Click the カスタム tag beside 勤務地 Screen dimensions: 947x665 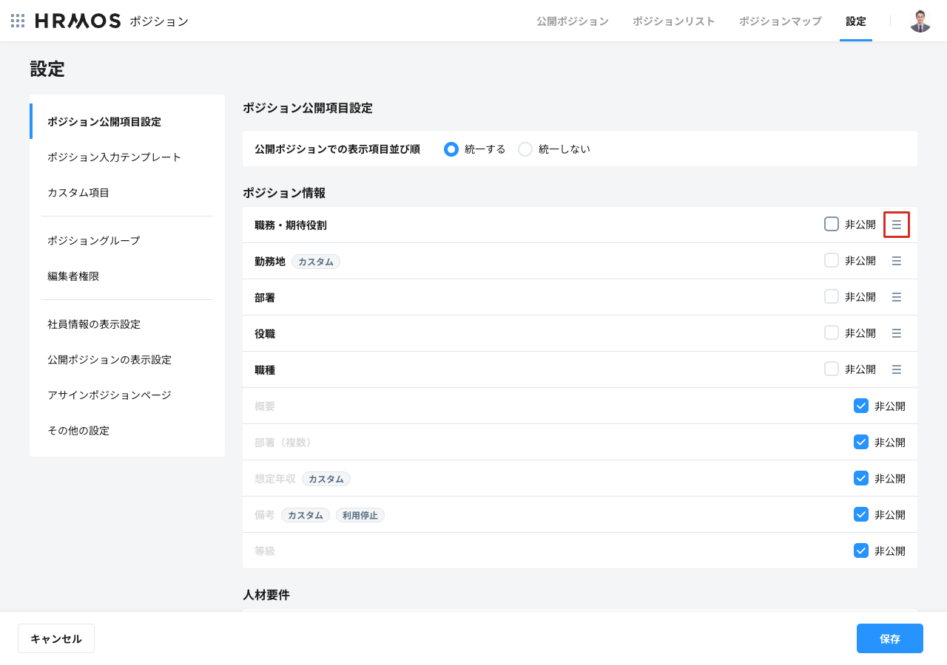[316, 262]
